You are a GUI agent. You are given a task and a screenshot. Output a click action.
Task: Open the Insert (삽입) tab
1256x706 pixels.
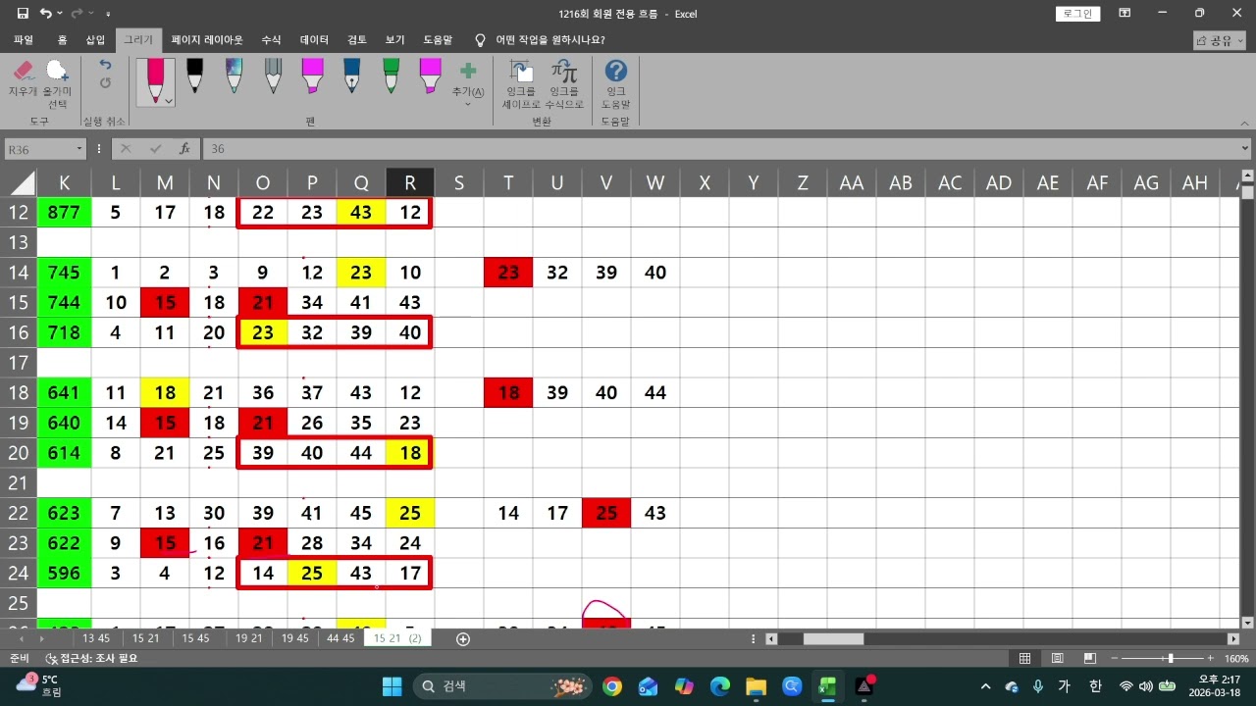pos(95,40)
